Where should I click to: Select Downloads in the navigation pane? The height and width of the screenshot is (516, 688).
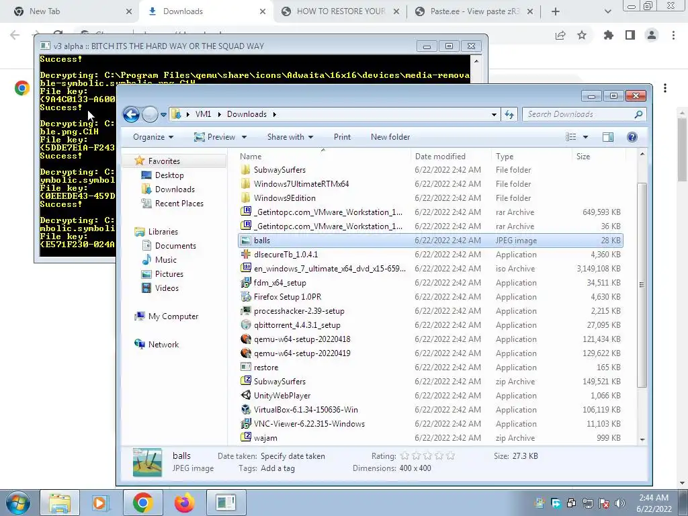(175, 189)
